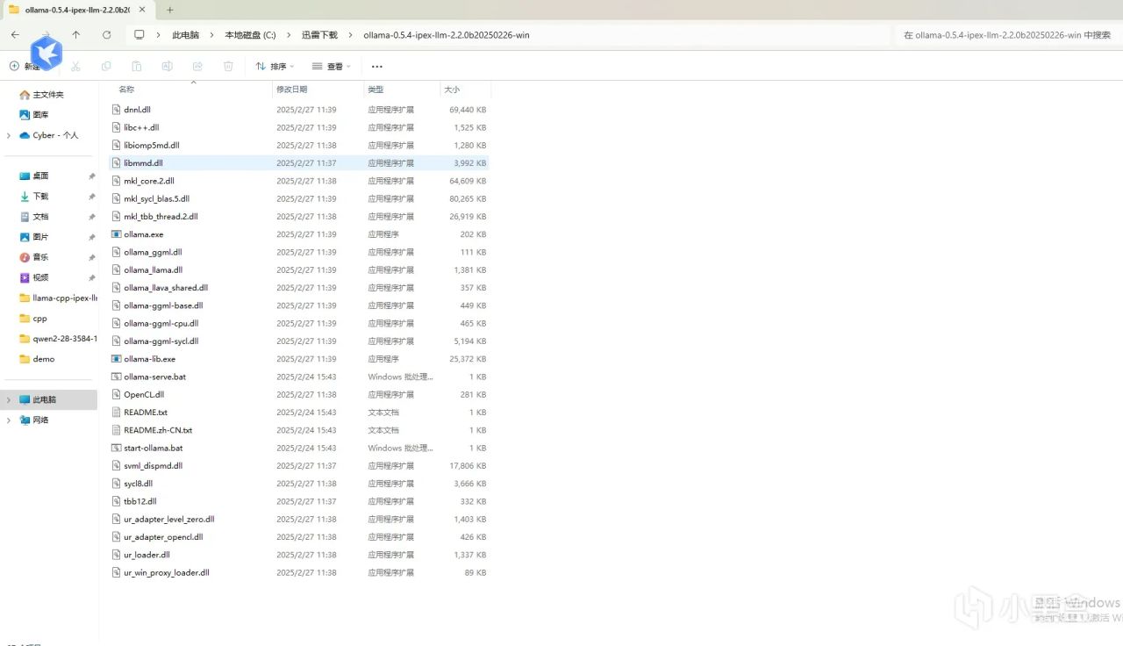Image resolution: width=1123 pixels, height=646 pixels.
Task: Go back to the previous folder
Action: (x=15, y=35)
